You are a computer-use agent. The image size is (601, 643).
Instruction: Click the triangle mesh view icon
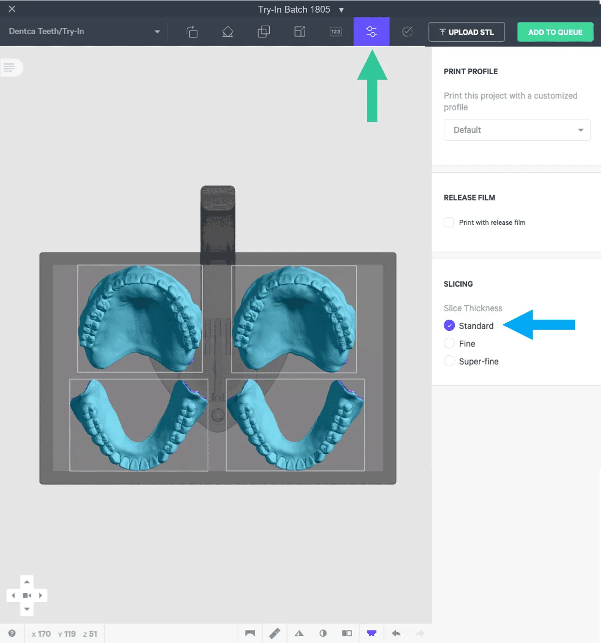[x=299, y=633]
